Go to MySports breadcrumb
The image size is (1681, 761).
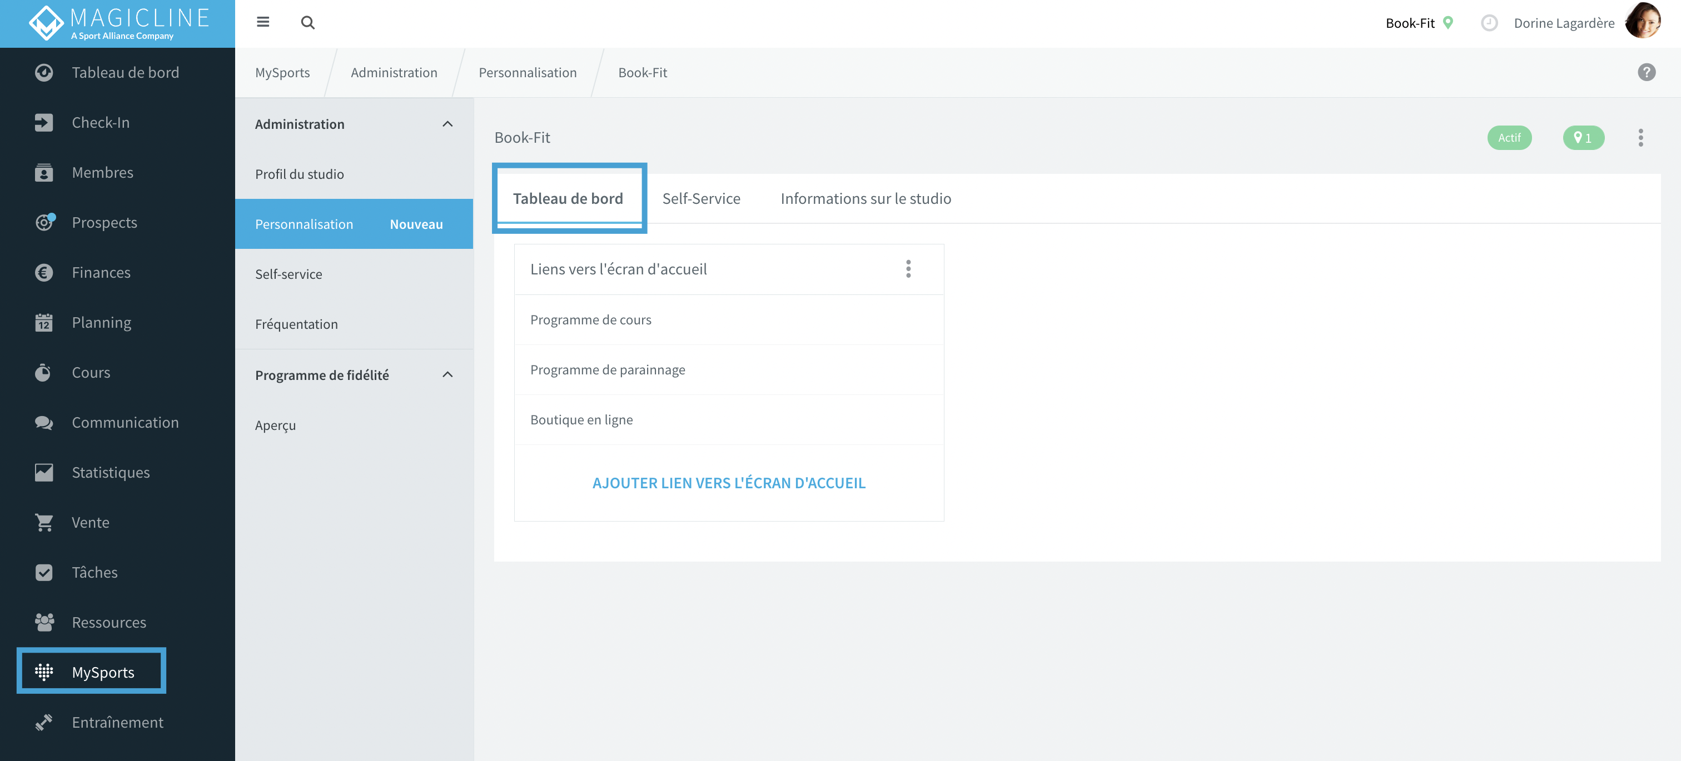[x=282, y=72]
